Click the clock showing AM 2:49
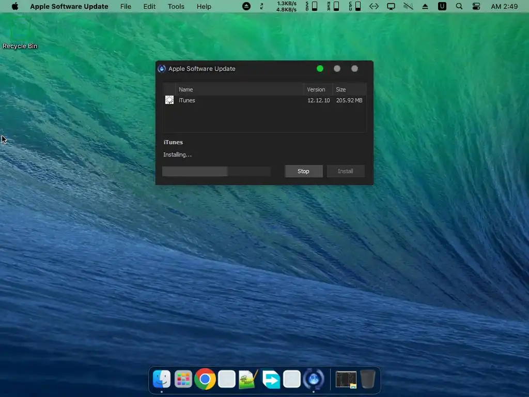529x397 pixels. pyautogui.click(x=504, y=6)
